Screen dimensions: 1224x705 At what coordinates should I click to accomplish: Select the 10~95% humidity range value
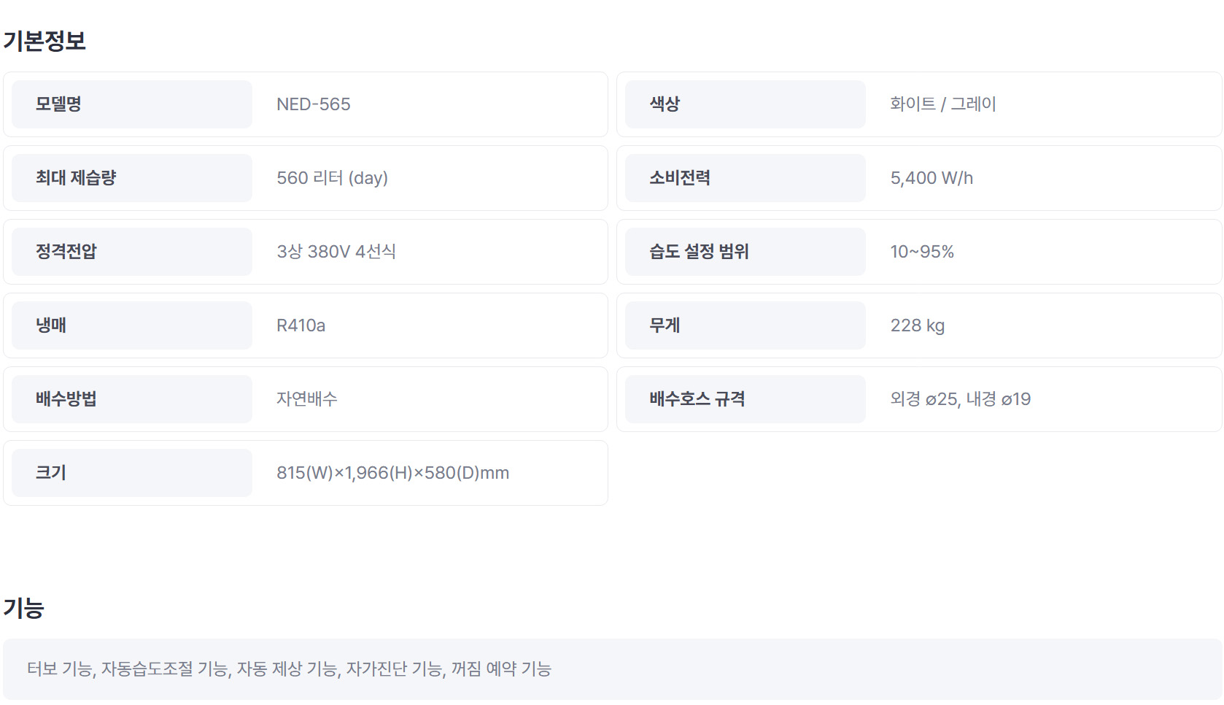pos(922,252)
